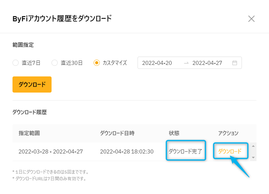This screenshot has height=194, width=269.
Task: Open the calendar icon in date range field
Action: (x=235, y=63)
